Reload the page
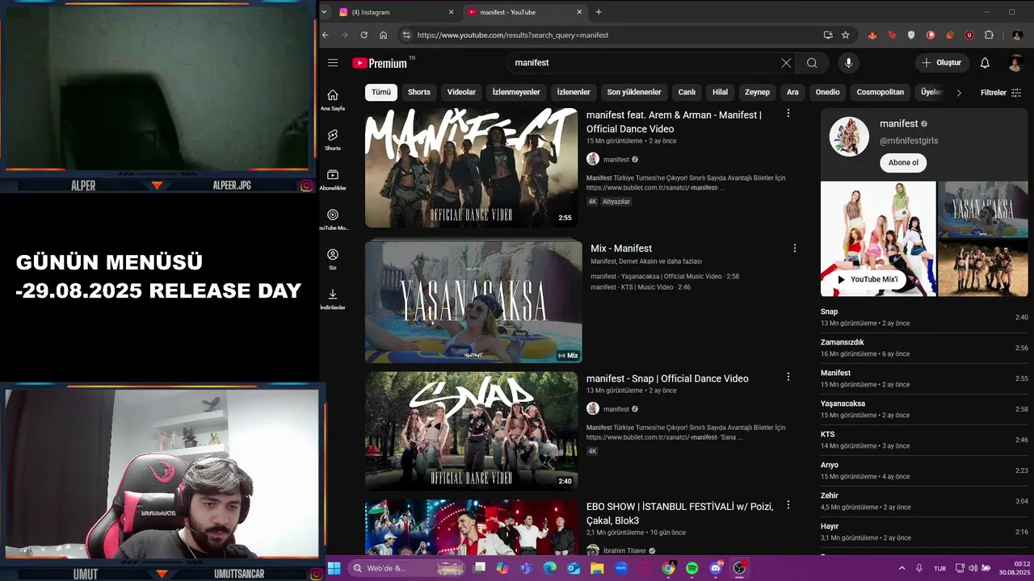Image resolution: width=1034 pixels, height=581 pixels. 364,35
